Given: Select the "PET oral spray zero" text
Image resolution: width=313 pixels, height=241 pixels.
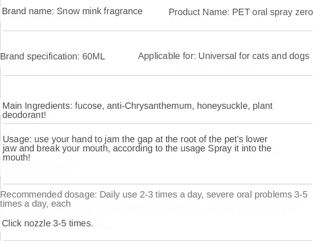Looking at the screenshot, I should (x=272, y=12).
